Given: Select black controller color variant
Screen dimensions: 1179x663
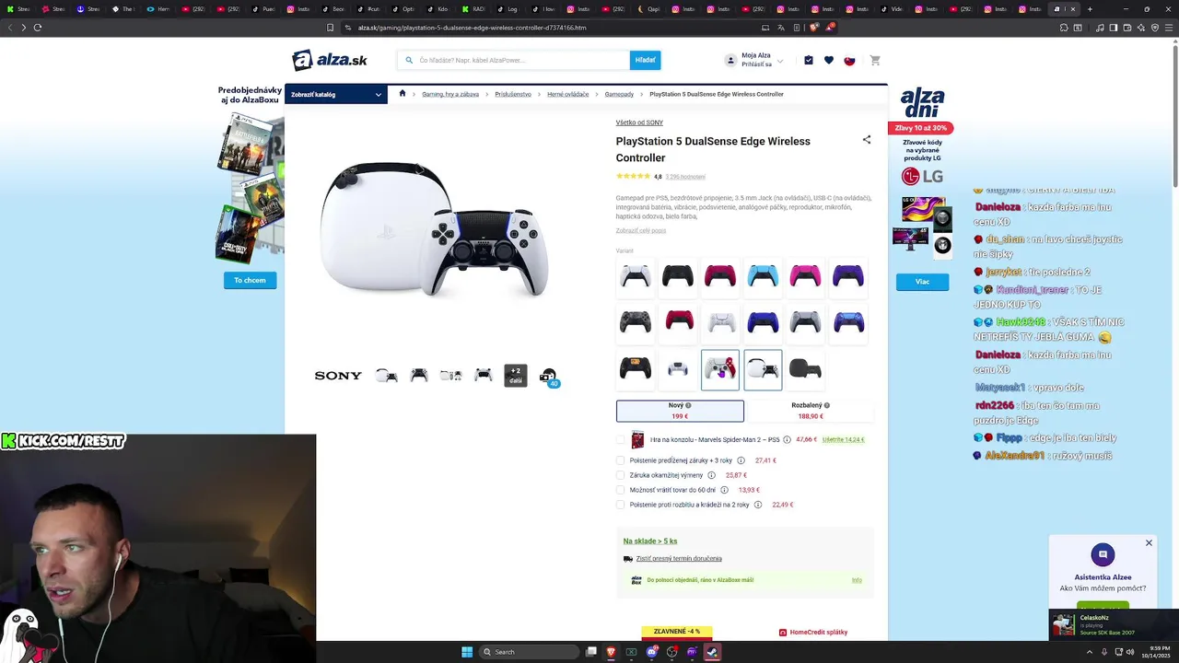Looking at the screenshot, I should click(x=678, y=276).
